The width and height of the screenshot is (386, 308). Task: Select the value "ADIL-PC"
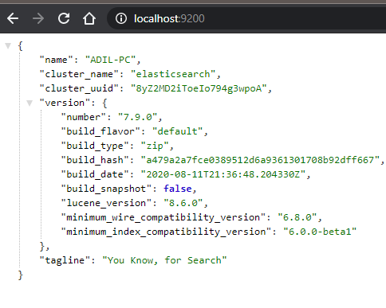[110, 60]
